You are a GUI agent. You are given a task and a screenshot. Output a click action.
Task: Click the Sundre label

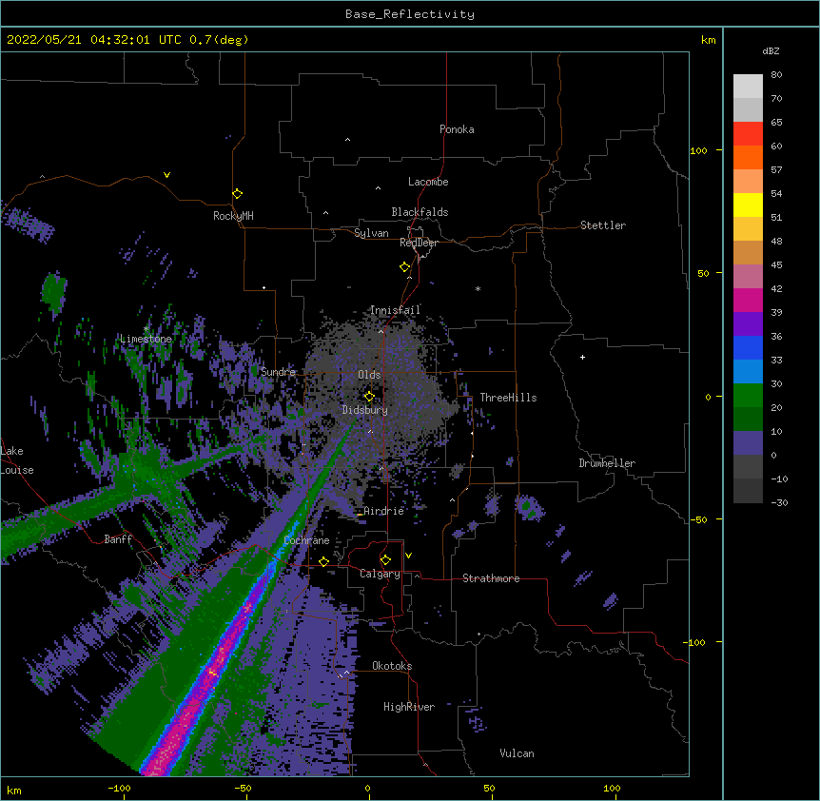pyautogui.click(x=278, y=372)
